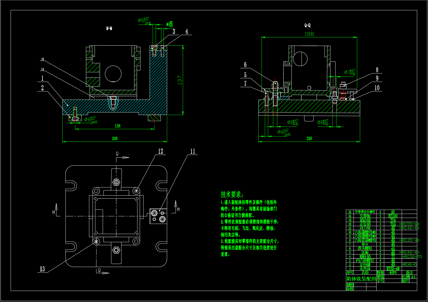Select part balloon number 12 in plan view
The height and width of the screenshot is (302, 428).
(x=161, y=151)
